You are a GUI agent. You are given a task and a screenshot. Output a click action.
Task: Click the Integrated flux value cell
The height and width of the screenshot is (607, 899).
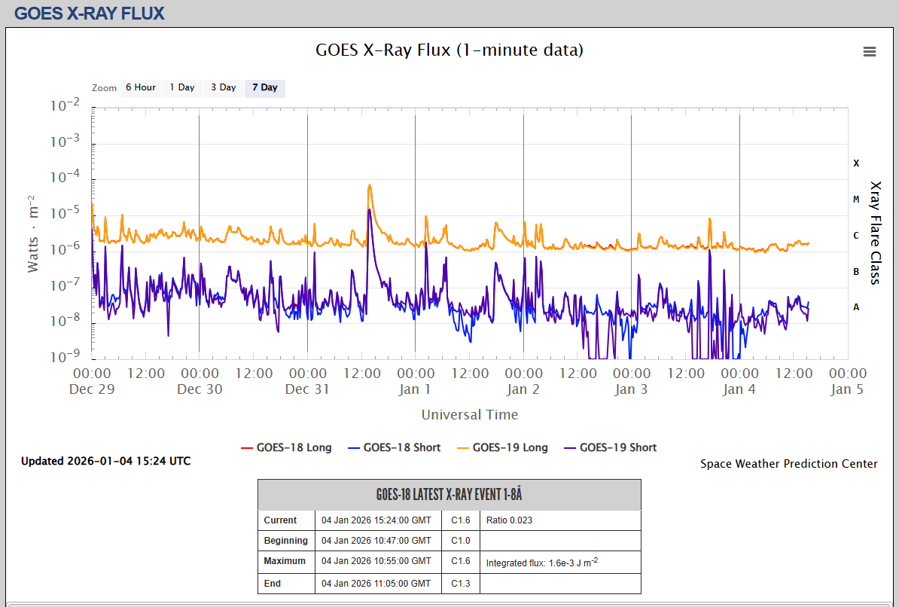click(541, 563)
